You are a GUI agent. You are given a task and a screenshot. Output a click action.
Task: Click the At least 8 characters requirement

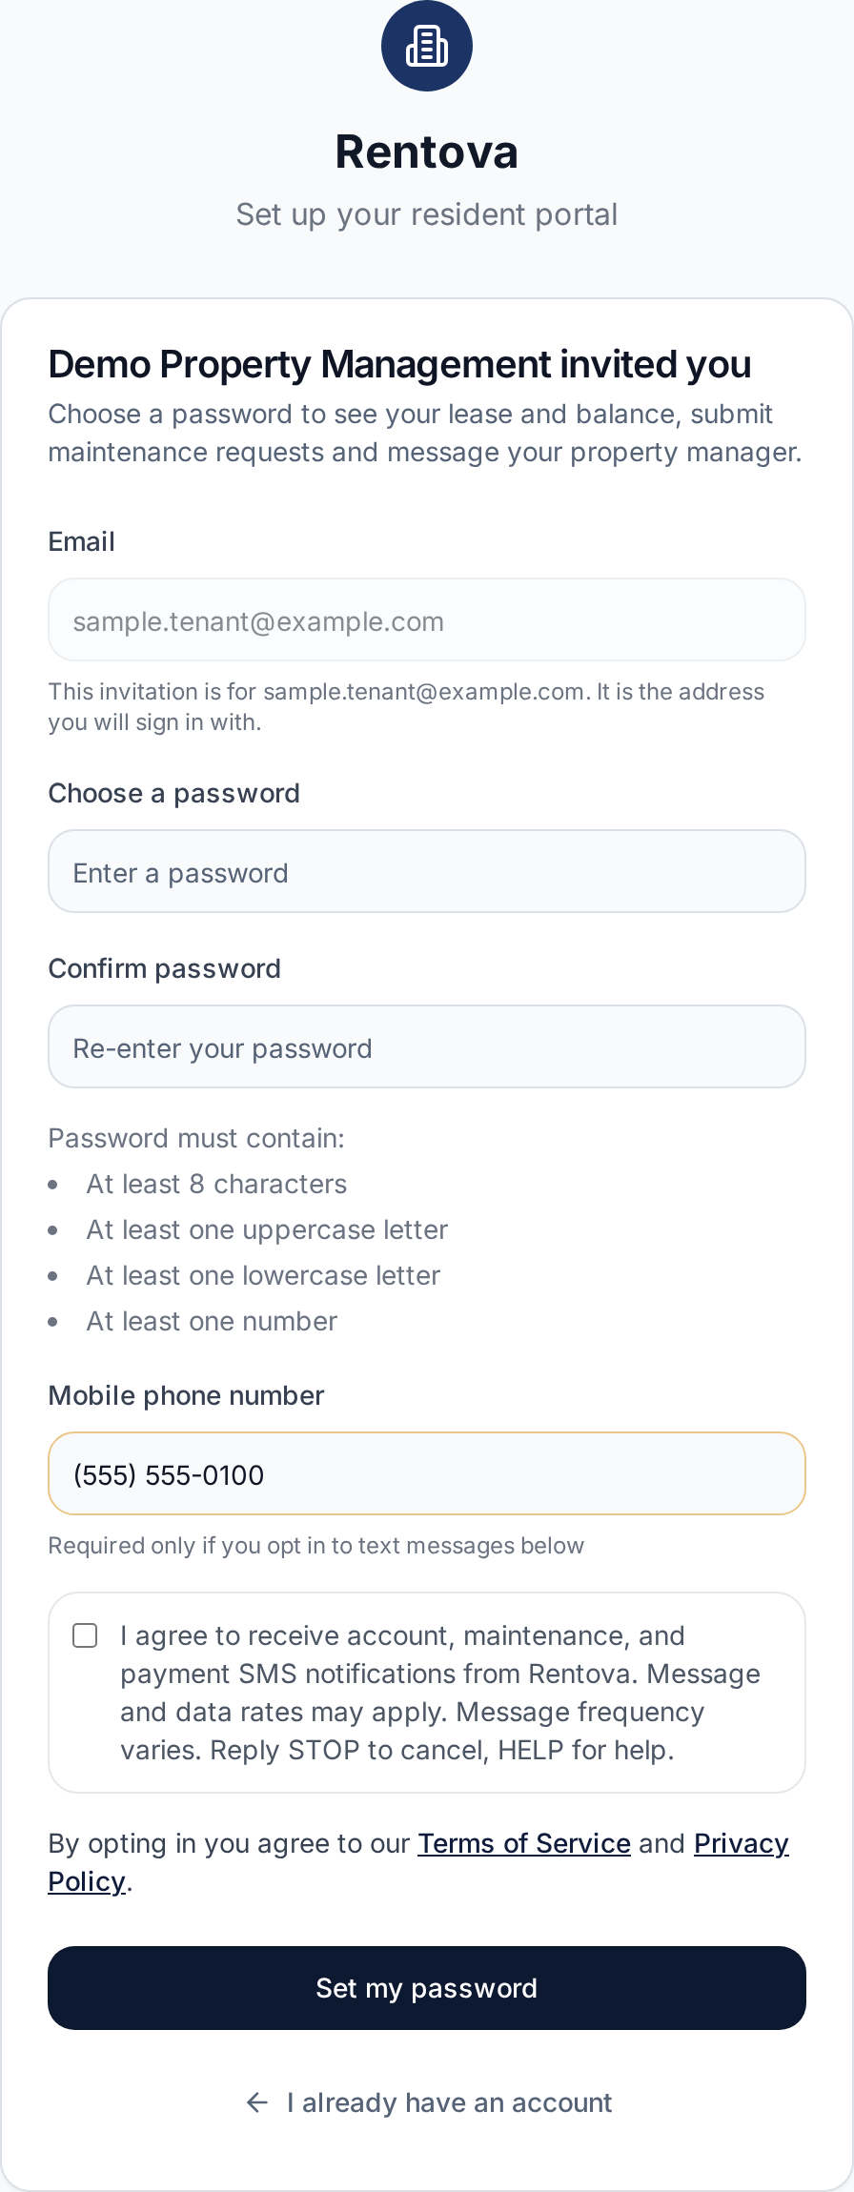pos(217,1184)
